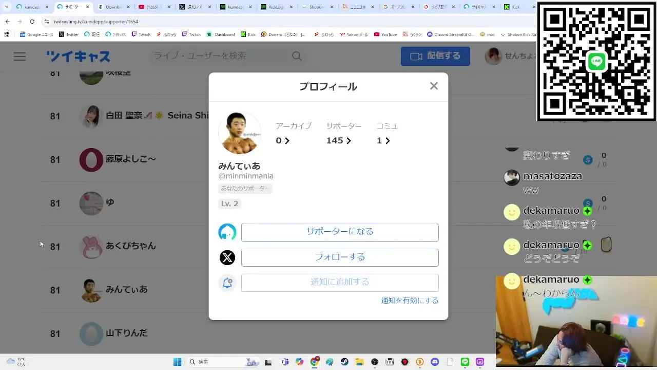Click the あなたのサポーター badge
Screen dimensions: 657x370
click(x=245, y=189)
